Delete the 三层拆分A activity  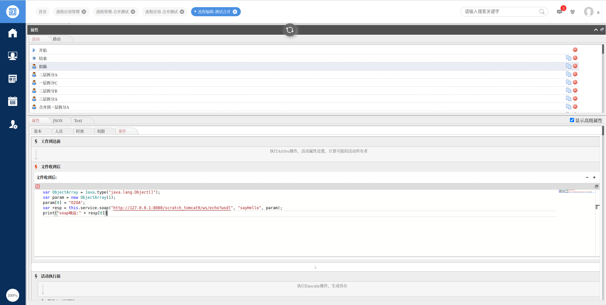tap(575, 98)
